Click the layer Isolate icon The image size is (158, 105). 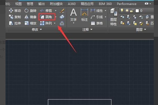128,17
